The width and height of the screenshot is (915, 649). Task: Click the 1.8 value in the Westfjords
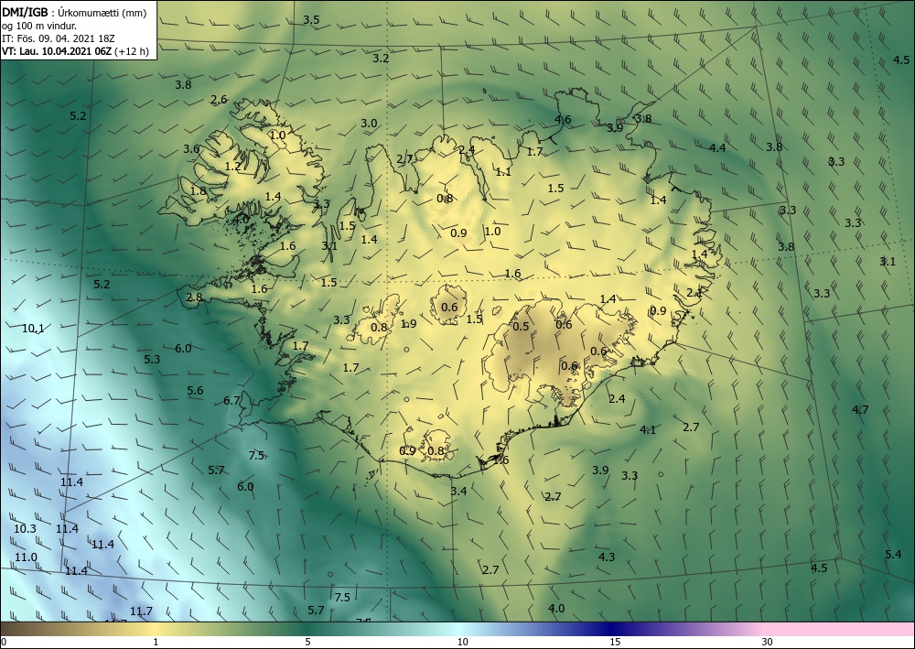199,190
